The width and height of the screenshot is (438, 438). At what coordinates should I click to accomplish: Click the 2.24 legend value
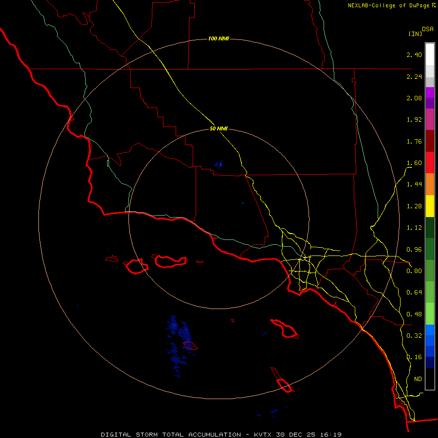pyautogui.click(x=414, y=76)
